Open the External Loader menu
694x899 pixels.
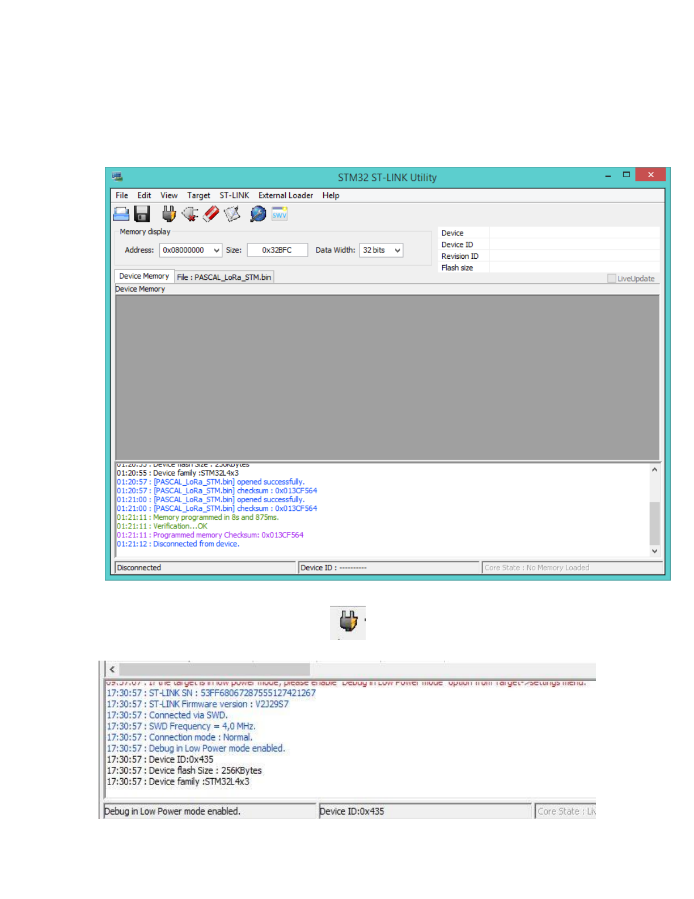point(286,195)
